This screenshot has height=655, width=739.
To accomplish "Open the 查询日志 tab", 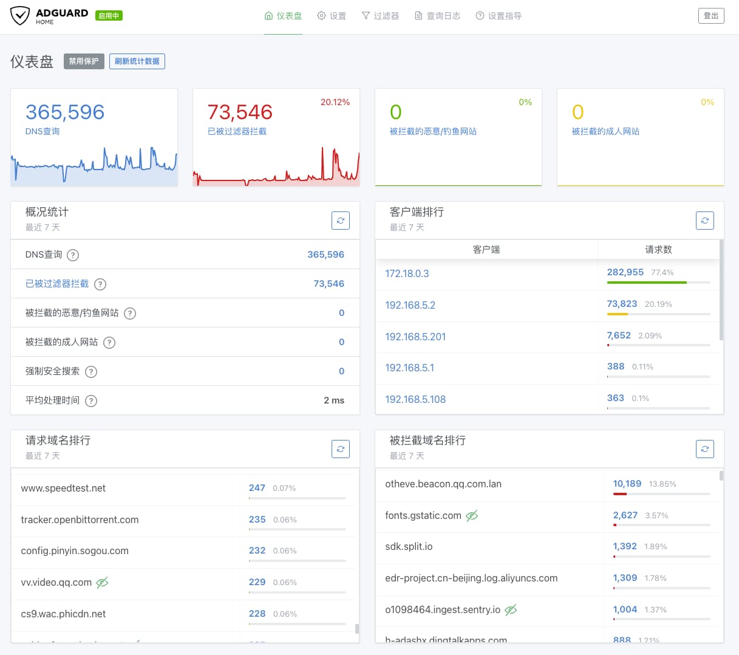I will 437,16.
